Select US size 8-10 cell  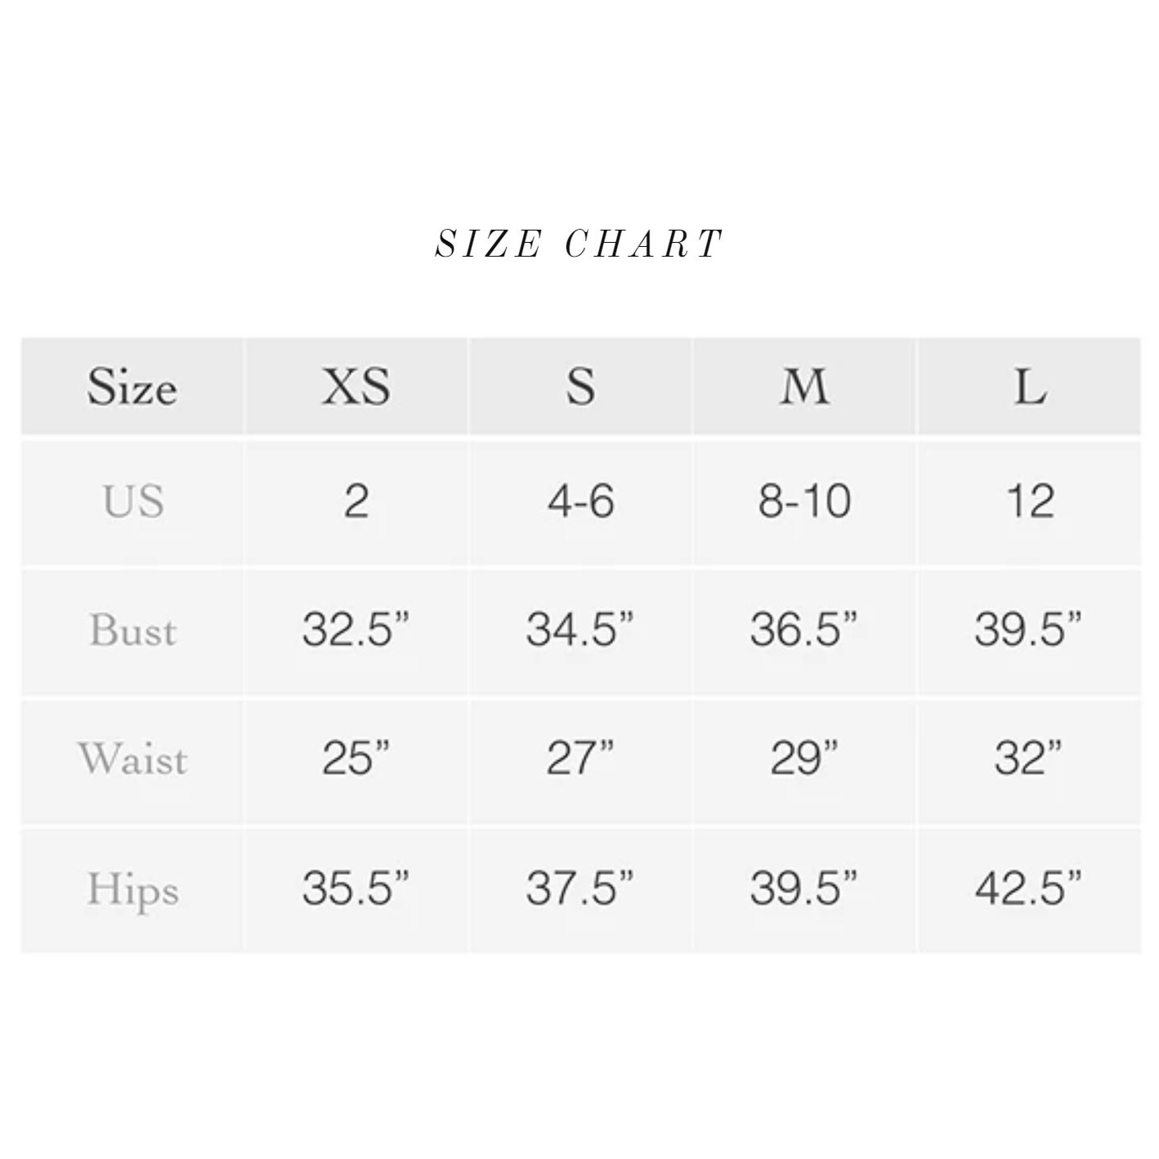coord(804,502)
